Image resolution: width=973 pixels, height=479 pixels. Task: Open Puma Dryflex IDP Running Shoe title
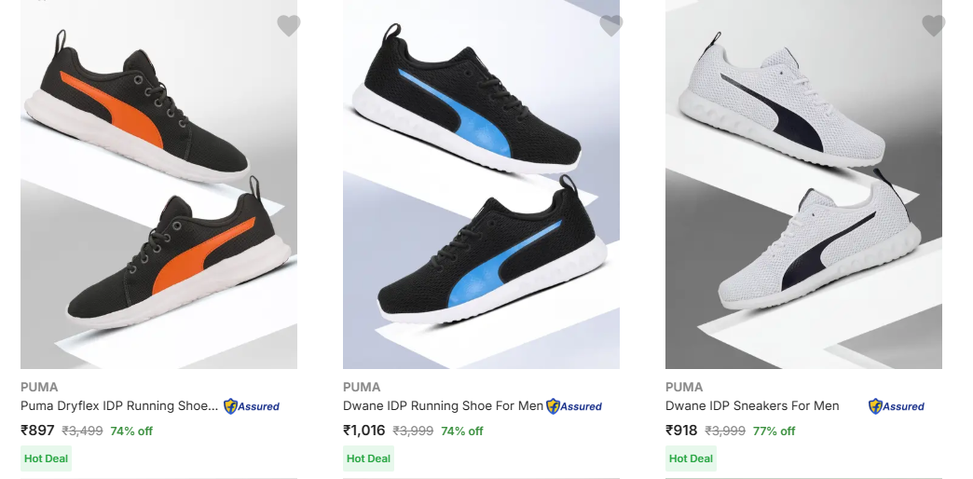pyautogui.click(x=119, y=406)
